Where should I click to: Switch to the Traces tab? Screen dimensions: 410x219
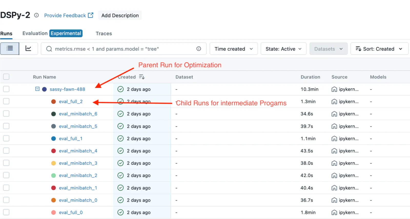pos(104,34)
